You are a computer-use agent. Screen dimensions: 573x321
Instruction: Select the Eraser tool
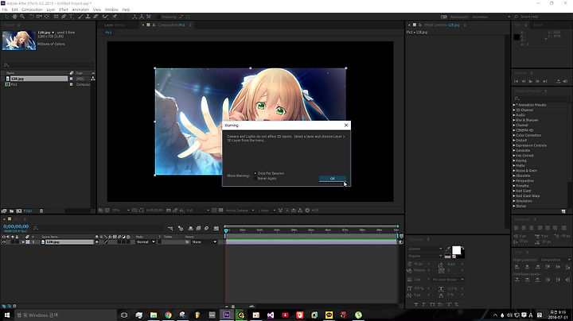pos(95,17)
